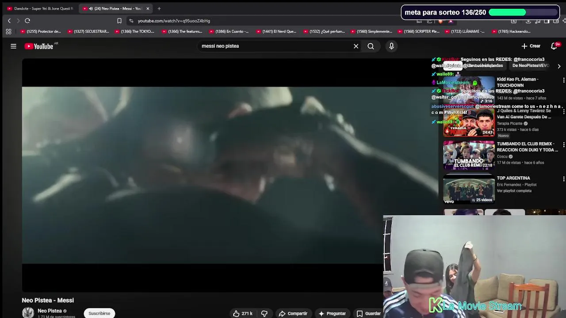Open '(1327) SECUESTRAR...' bookmark

click(88, 31)
